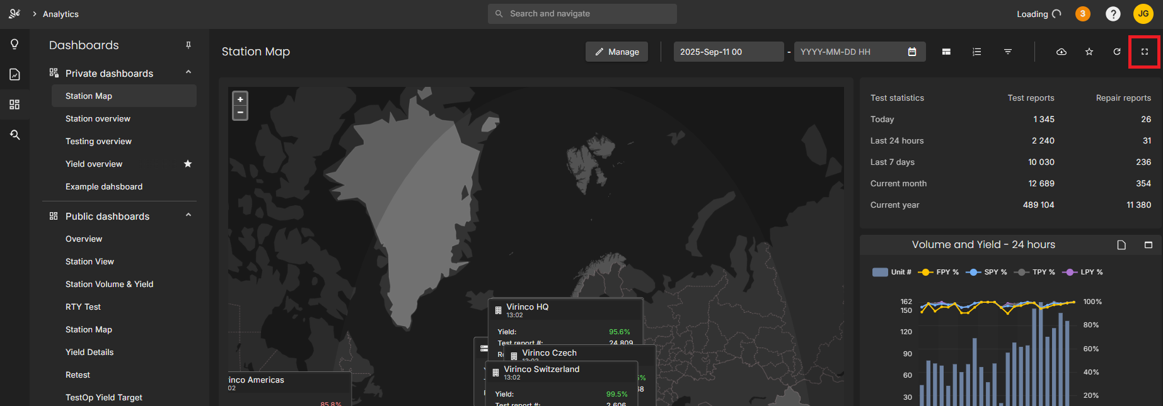This screenshot has width=1163, height=406.
Task: Click the Virinco HQ station card title
Action: [x=527, y=307]
